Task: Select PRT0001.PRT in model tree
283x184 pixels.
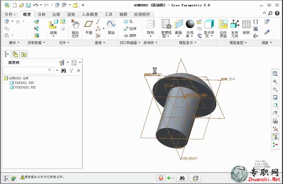Action: tap(24, 83)
